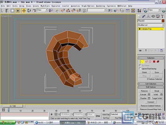Open the Graph Editors menu
166x125 pixels.
(88, 6)
